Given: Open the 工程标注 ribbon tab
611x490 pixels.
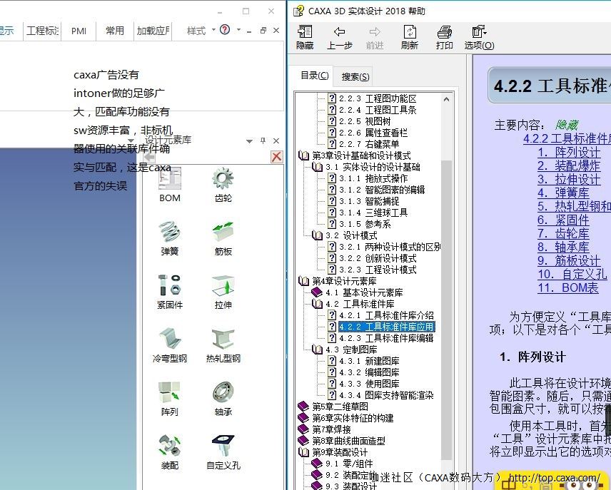Looking at the screenshot, I should coord(43,31).
